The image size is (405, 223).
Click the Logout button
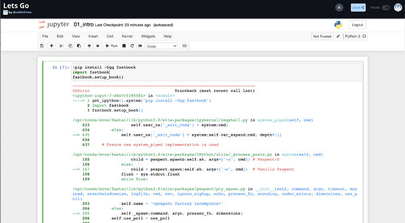click(x=357, y=25)
